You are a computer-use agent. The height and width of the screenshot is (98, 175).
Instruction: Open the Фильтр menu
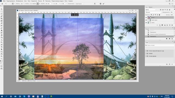(x=40, y=1)
